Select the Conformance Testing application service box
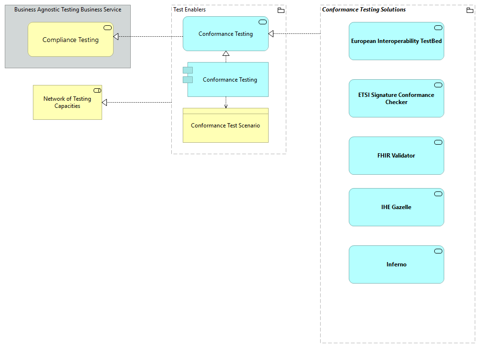 click(x=226, y=34)
